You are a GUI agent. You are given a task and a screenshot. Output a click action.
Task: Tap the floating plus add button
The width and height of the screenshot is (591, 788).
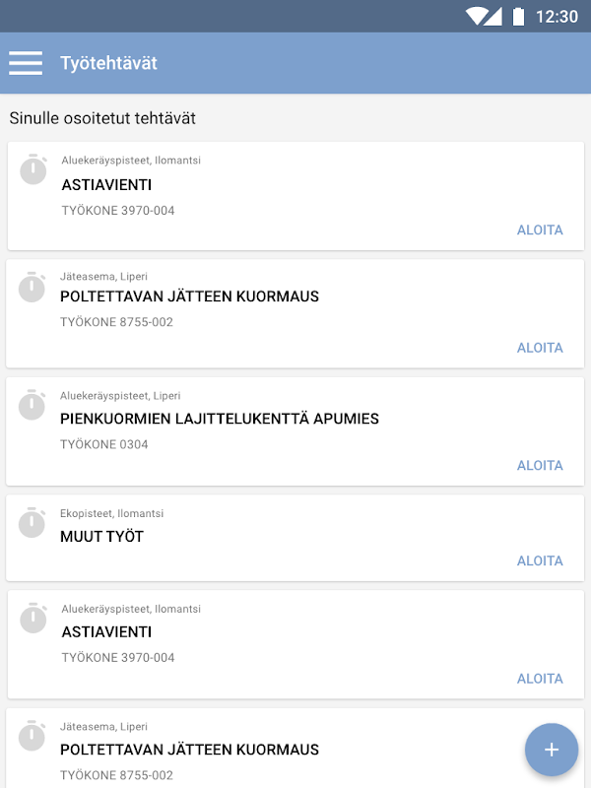pos(552,750)
